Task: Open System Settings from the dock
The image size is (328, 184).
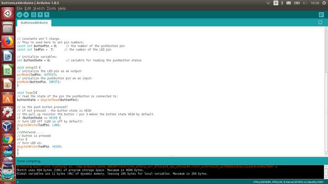Action: click(7, 112)
